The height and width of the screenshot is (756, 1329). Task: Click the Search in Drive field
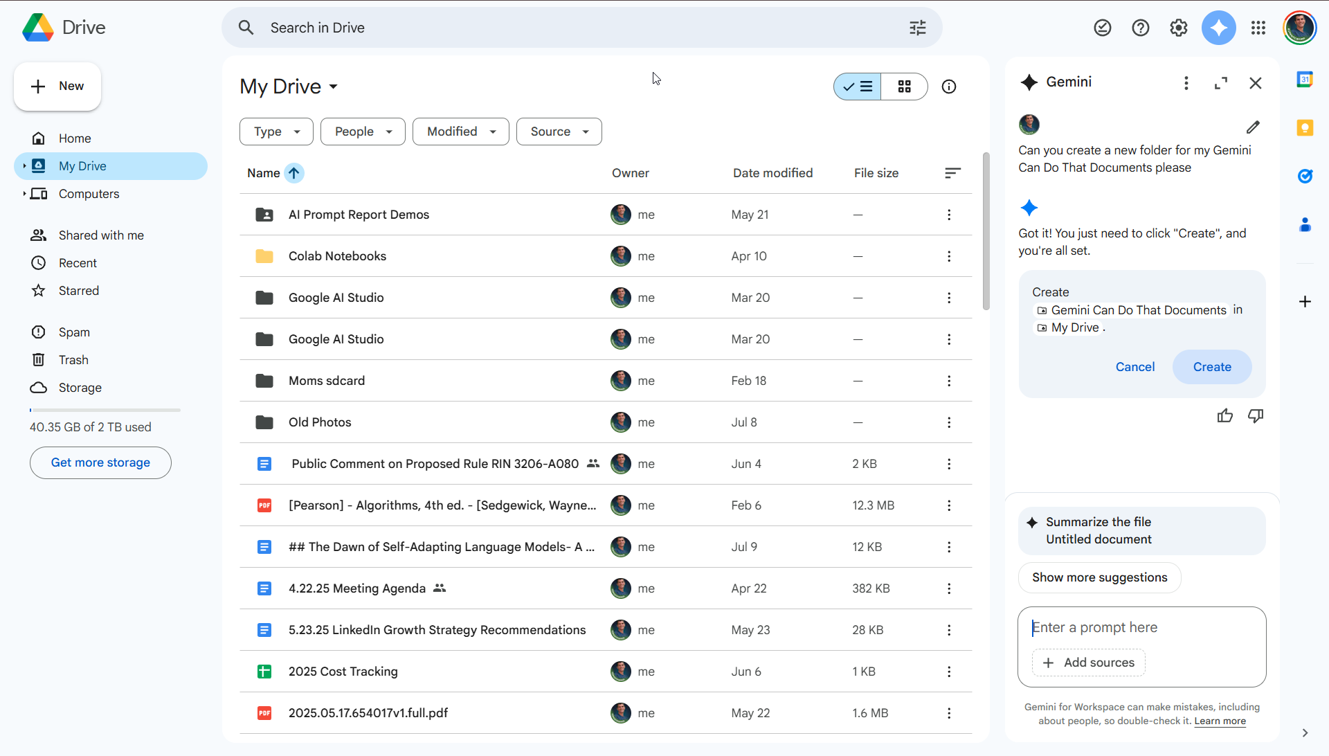[581, 28]
